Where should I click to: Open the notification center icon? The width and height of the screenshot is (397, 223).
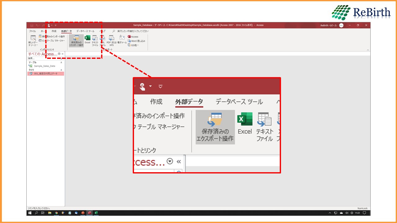tap(364, 213)
